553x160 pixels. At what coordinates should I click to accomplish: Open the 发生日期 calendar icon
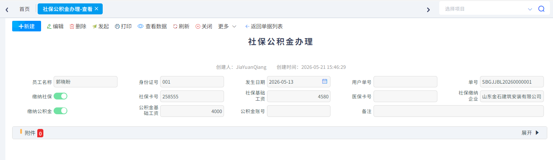coord(324,81)
